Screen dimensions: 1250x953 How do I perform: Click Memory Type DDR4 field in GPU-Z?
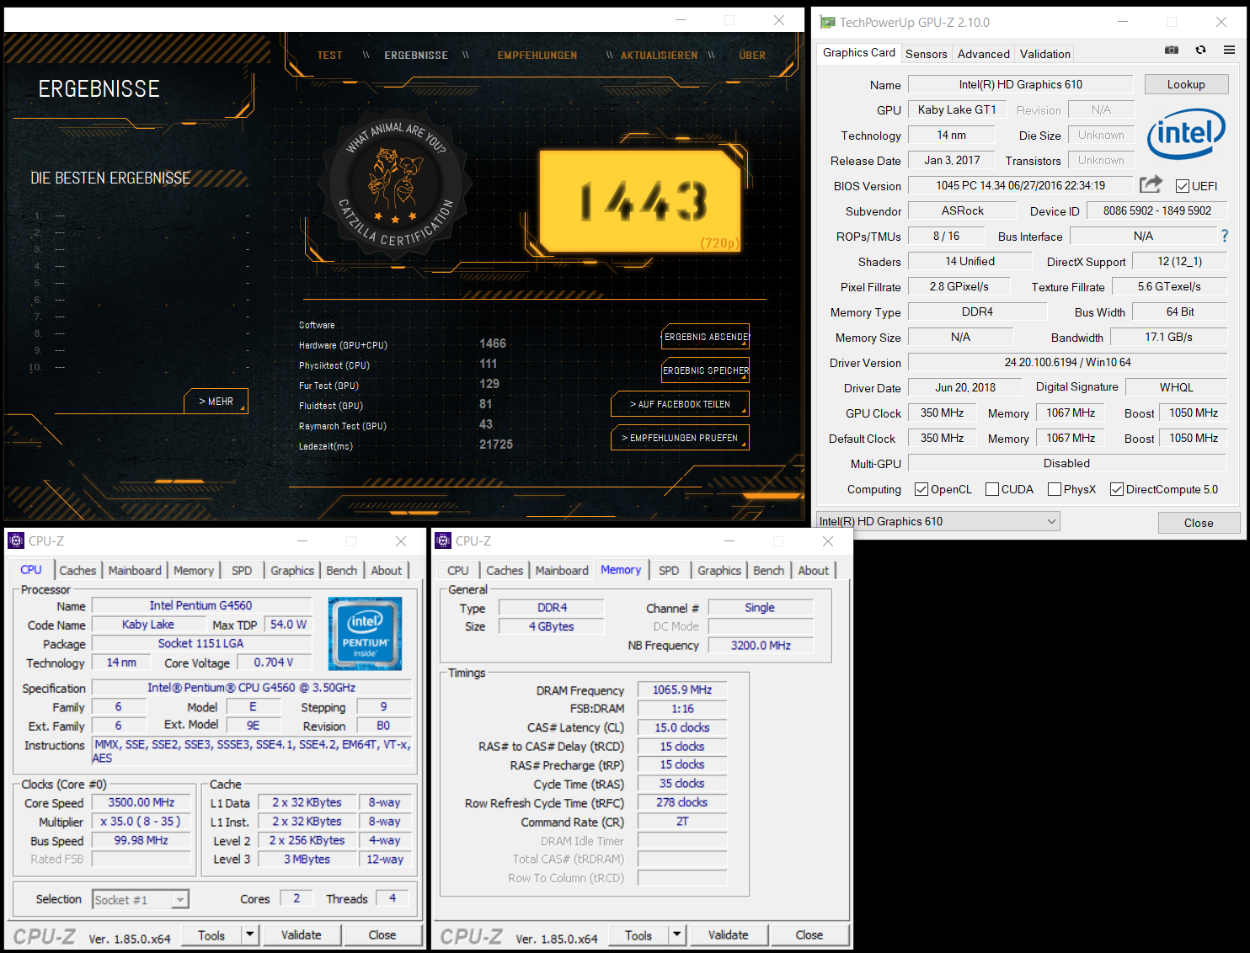977,311
